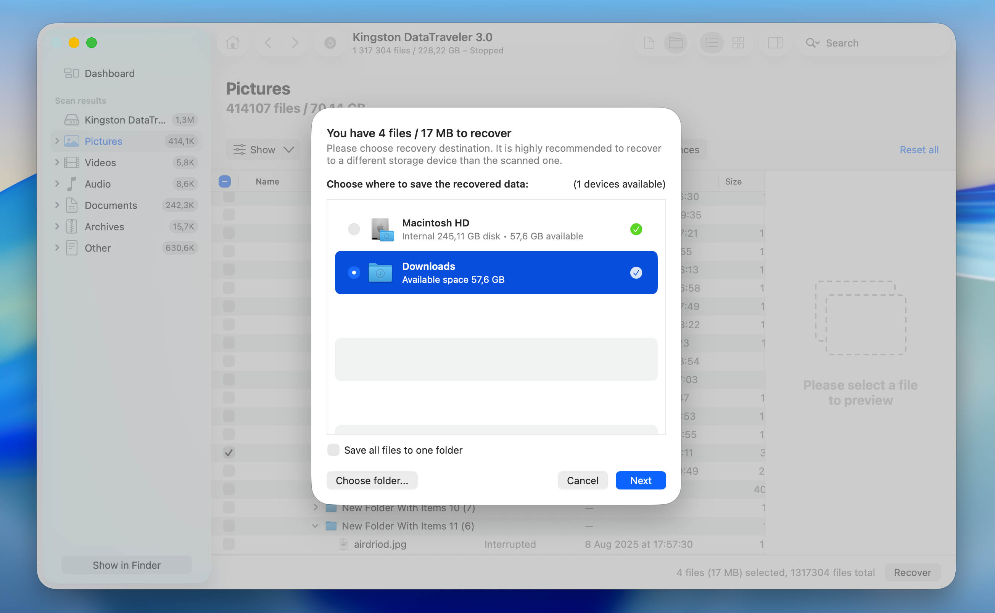
Task: Expand the Documents sidebar chevron
Action: (x=57, y=205)
